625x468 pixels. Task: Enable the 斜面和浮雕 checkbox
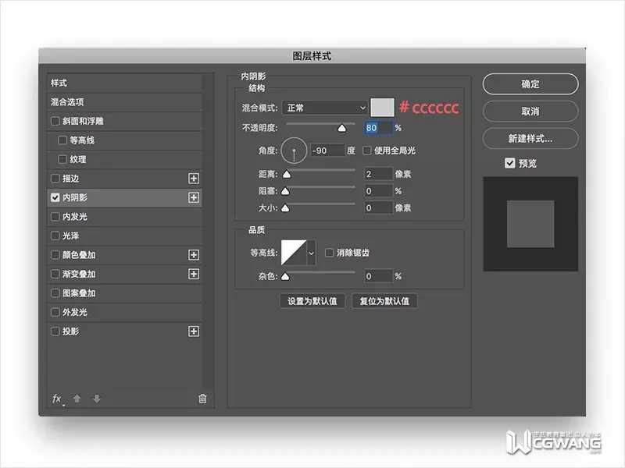pyautogui.click(x=55, y=121)
